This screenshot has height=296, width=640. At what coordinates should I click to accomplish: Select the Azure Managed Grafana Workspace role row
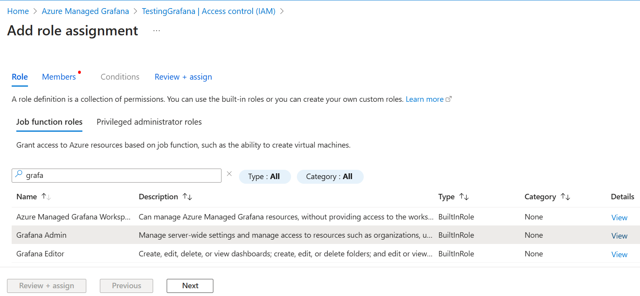click(326, 217)
